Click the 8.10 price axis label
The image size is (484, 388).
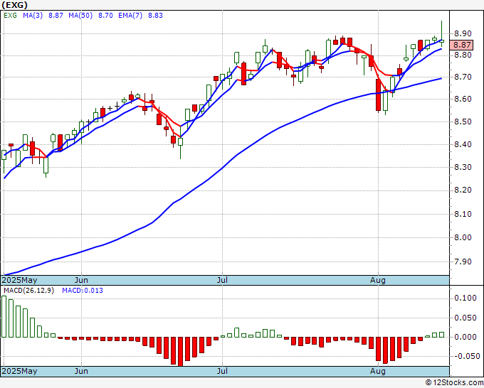(463, 214)
